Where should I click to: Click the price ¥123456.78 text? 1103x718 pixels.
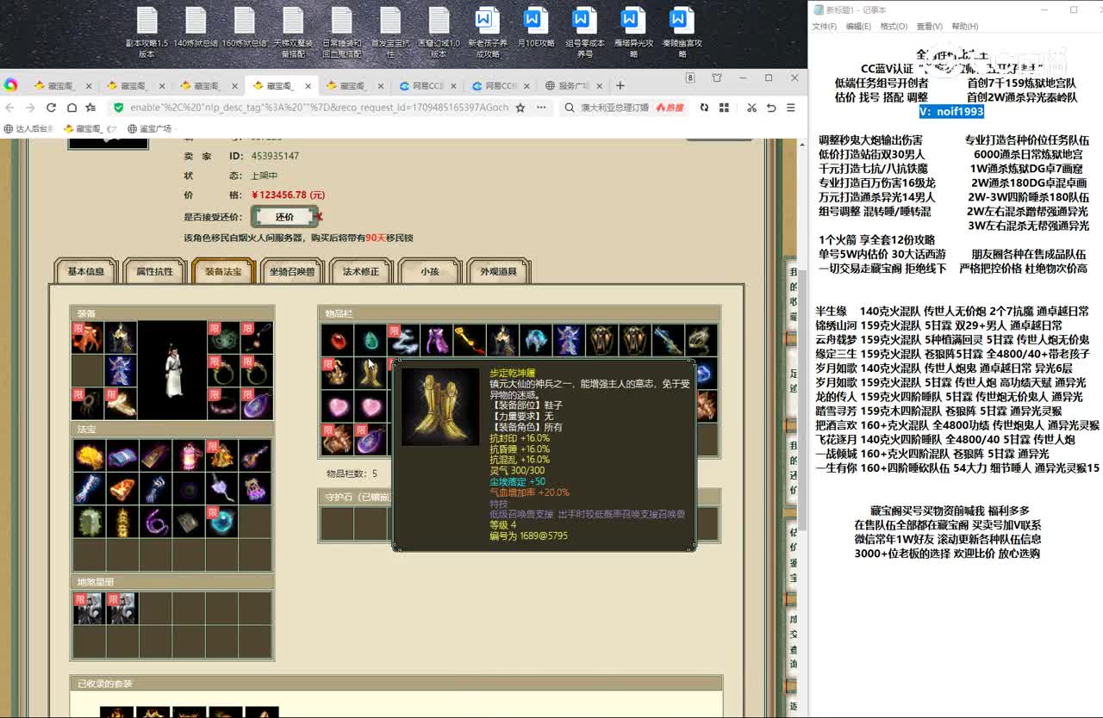click(x=288, y=195)
